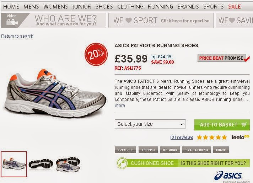Screen dimensions: 253x183
Task: Click the green cushioned shoe circle icon
Action: (122, 163)
